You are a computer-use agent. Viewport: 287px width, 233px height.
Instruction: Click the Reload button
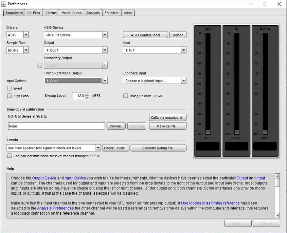178,35
